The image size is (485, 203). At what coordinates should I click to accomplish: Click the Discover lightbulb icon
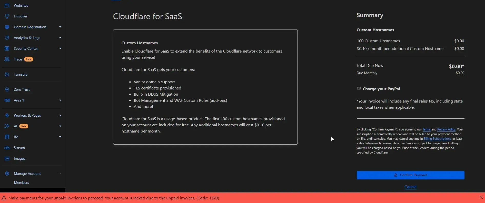7,16
